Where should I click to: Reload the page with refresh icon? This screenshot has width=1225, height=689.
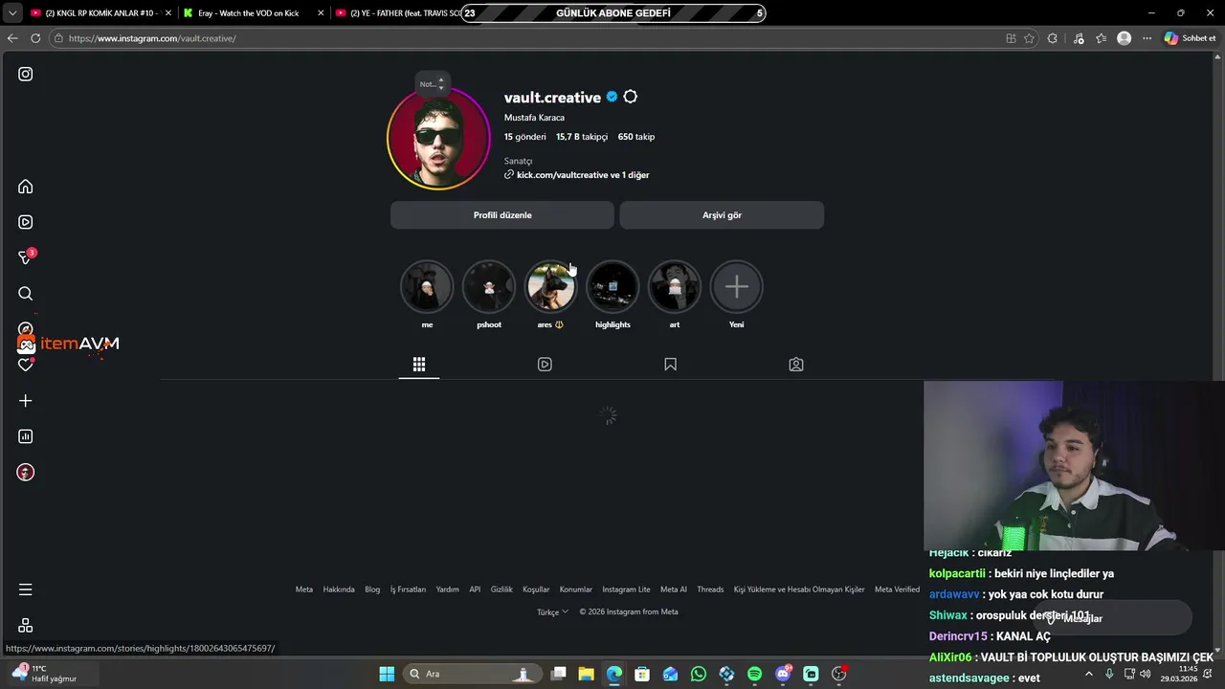click(x=35, y=38)
